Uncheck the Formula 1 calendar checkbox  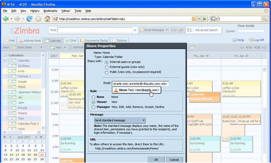(x=10, y=76)
